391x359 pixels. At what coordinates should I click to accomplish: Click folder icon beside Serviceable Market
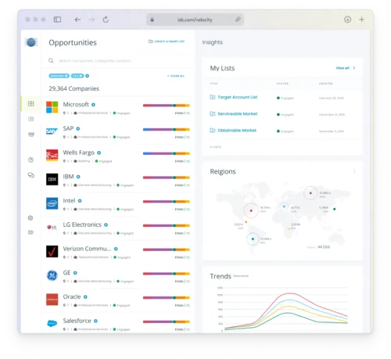(x=213, y=113)
